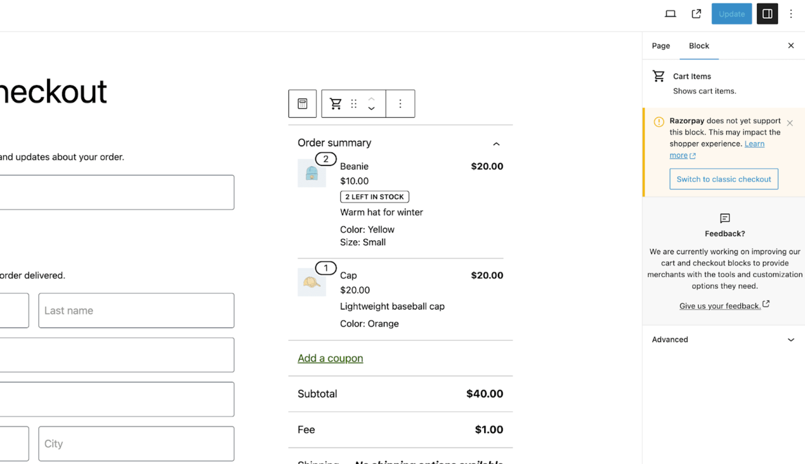
Task: Move the Cart Items block down with the chevron
Action: point(371,108)
